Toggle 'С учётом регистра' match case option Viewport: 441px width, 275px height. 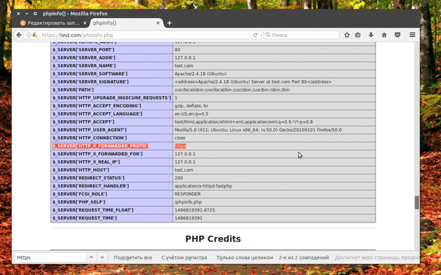point(184,257)
